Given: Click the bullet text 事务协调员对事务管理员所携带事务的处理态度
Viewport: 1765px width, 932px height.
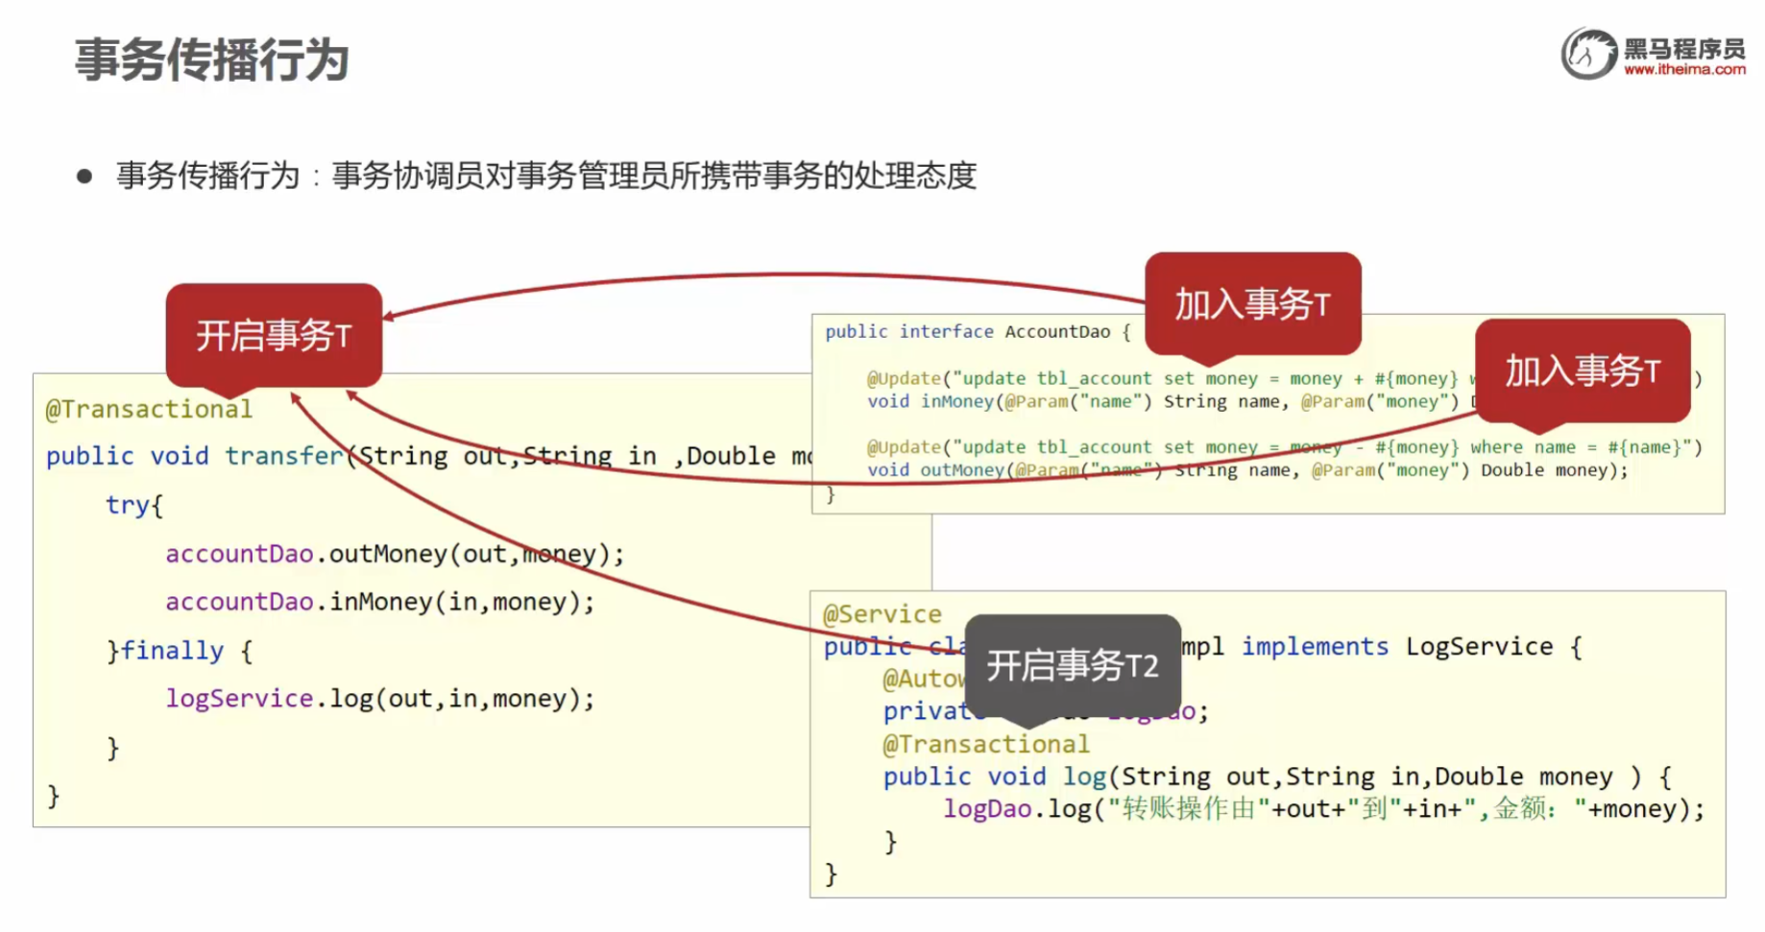Looking at the screenshot, I should tap(654, 176).
